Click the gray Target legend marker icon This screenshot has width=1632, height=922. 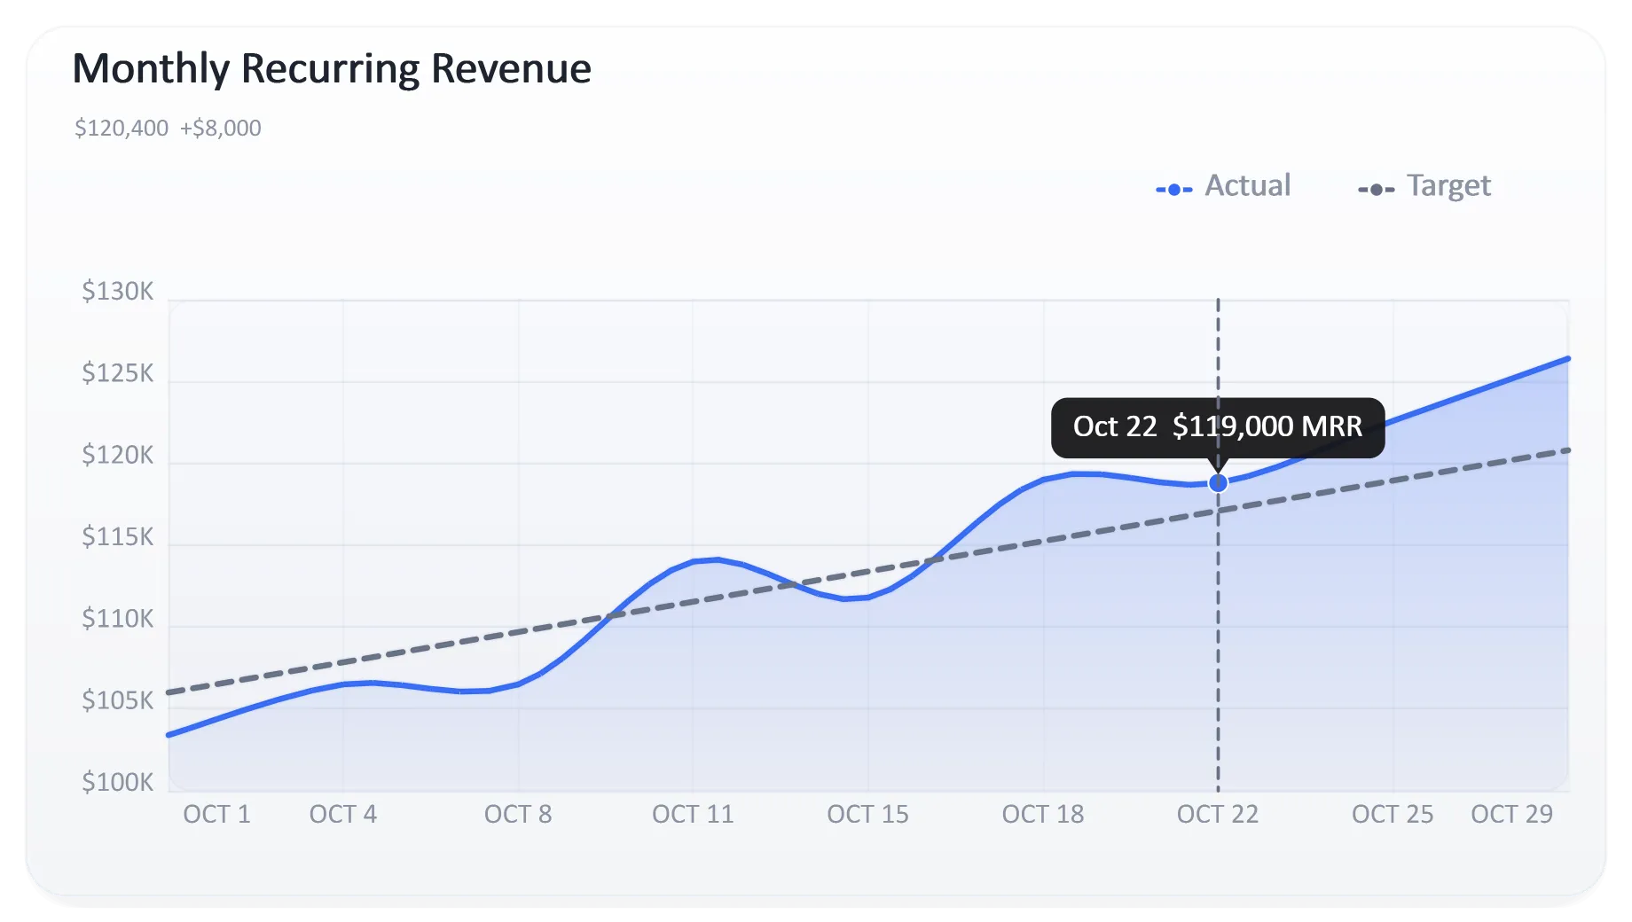pyautogui.click(x=1377, y=190)
